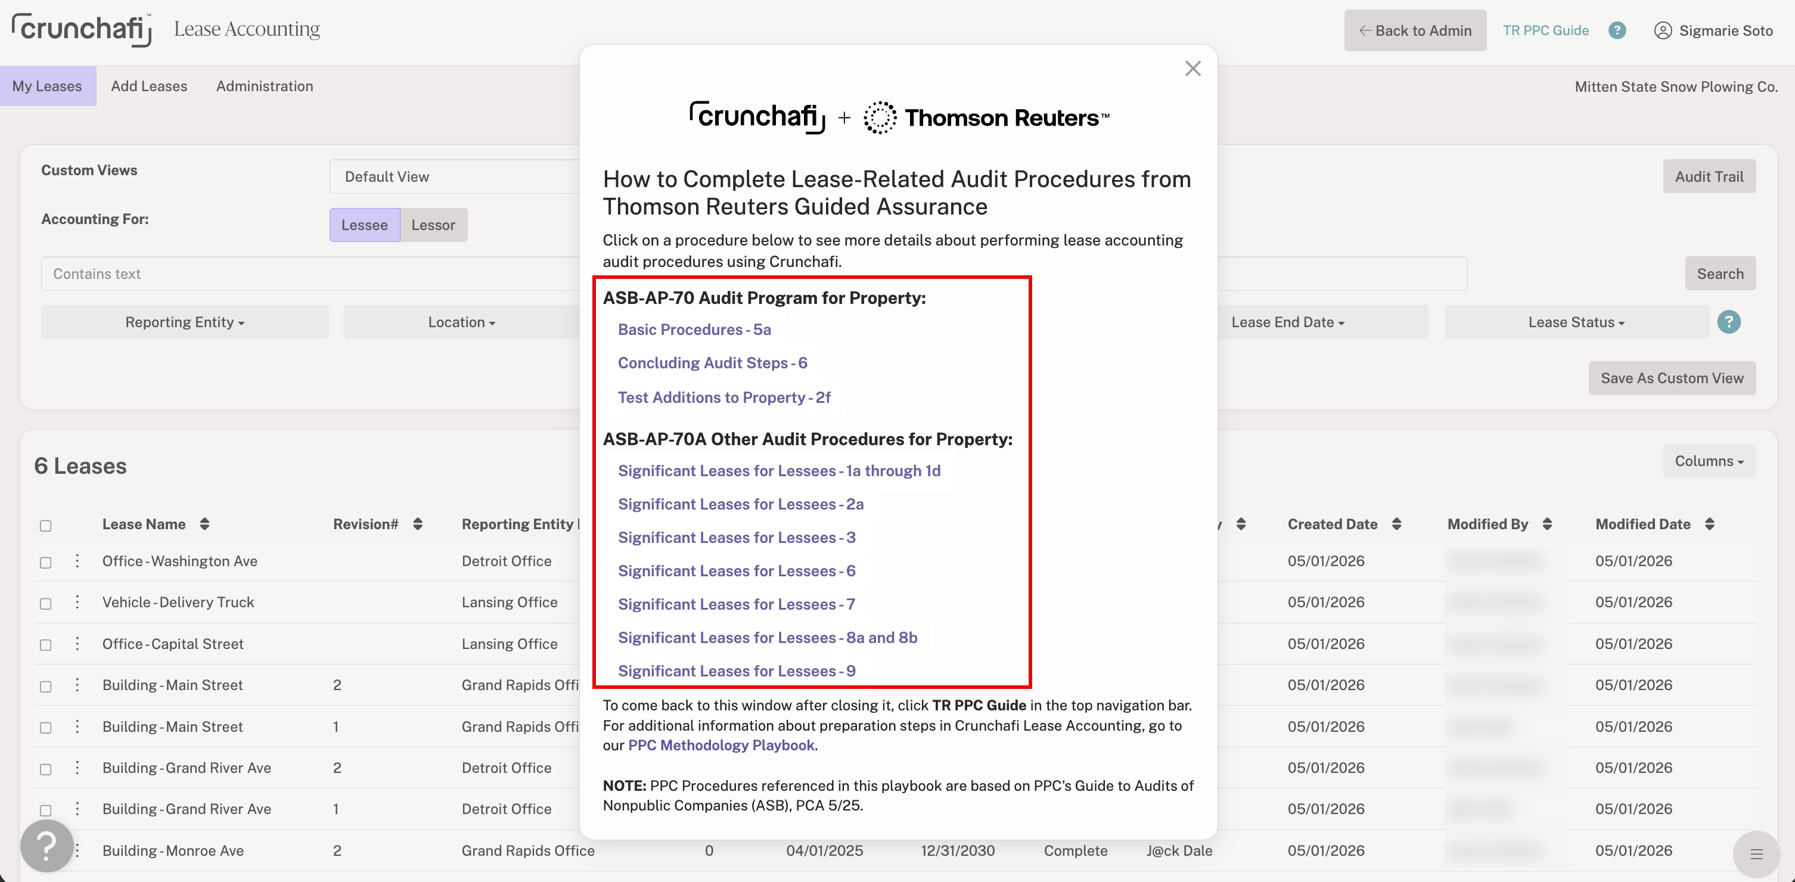Open the hamburger menu at bottom right

[x=1757, y=854]
